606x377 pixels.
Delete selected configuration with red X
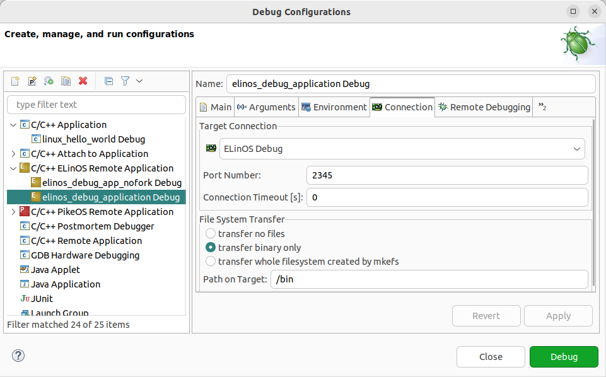pos(83,81)
